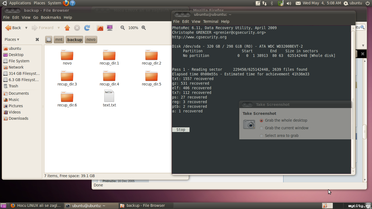This screenshot has height=209, width=372.
Task: Click the mnt path breadcrumb button
Action: pos(59,39)
